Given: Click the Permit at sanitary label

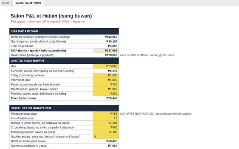Looking at the screenshot, I should [51, 85].
